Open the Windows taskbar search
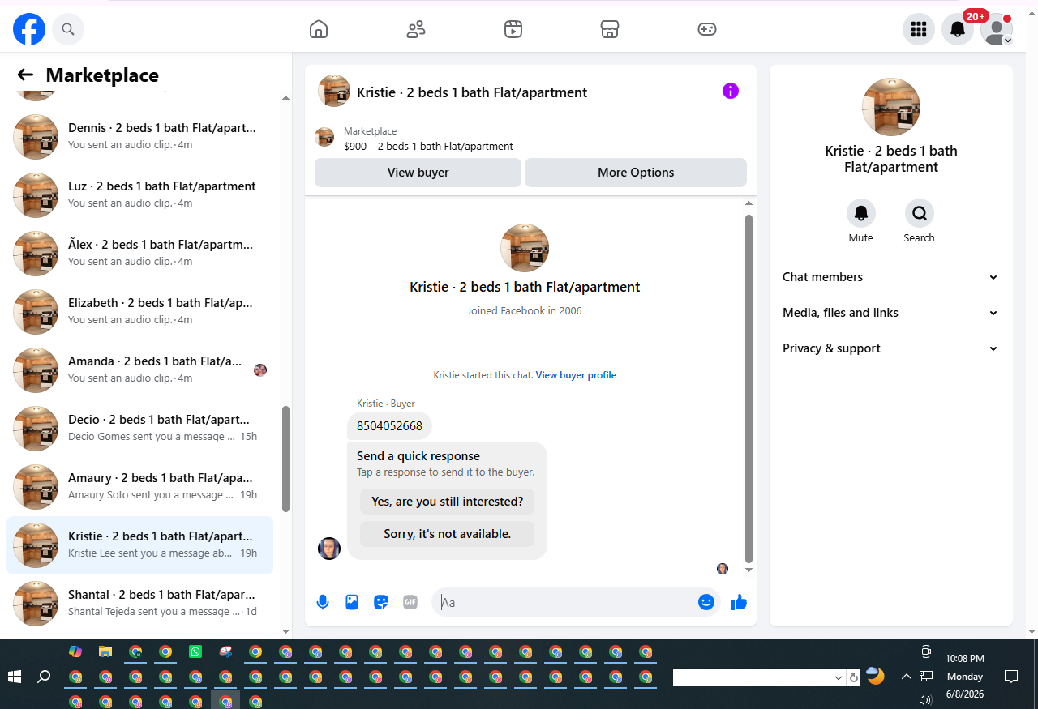The image size is (1038, 709). coord(45,677)
